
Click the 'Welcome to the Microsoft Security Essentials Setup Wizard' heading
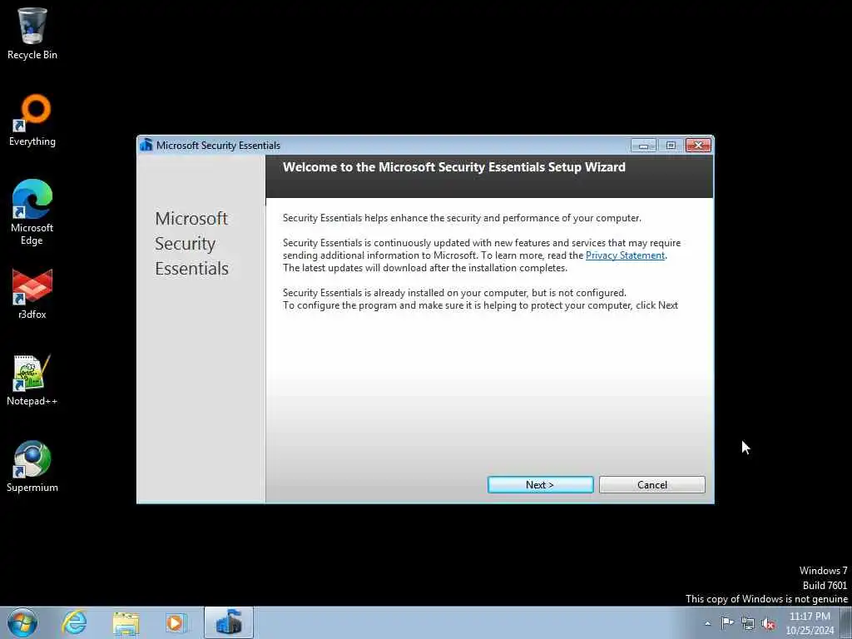coord(454,166)
